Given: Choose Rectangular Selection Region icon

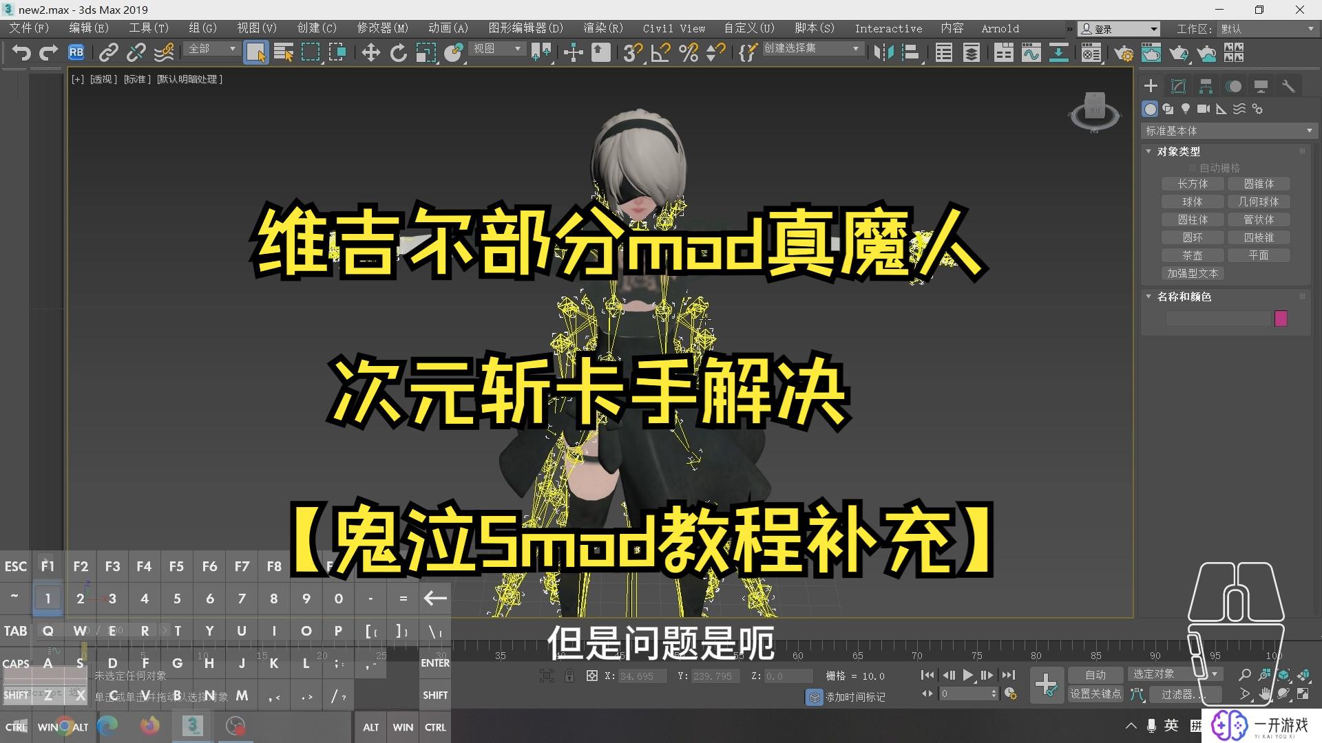Looking at the screenshot, I should click(311, 52).
